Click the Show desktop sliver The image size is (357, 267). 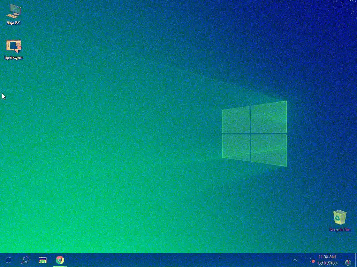click(x=356, y=260)
